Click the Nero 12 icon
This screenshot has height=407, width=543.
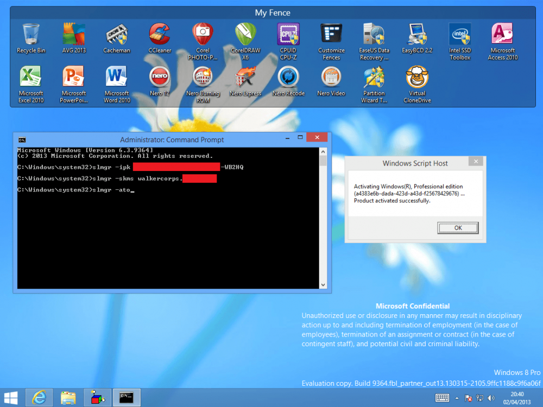(160, 81)
